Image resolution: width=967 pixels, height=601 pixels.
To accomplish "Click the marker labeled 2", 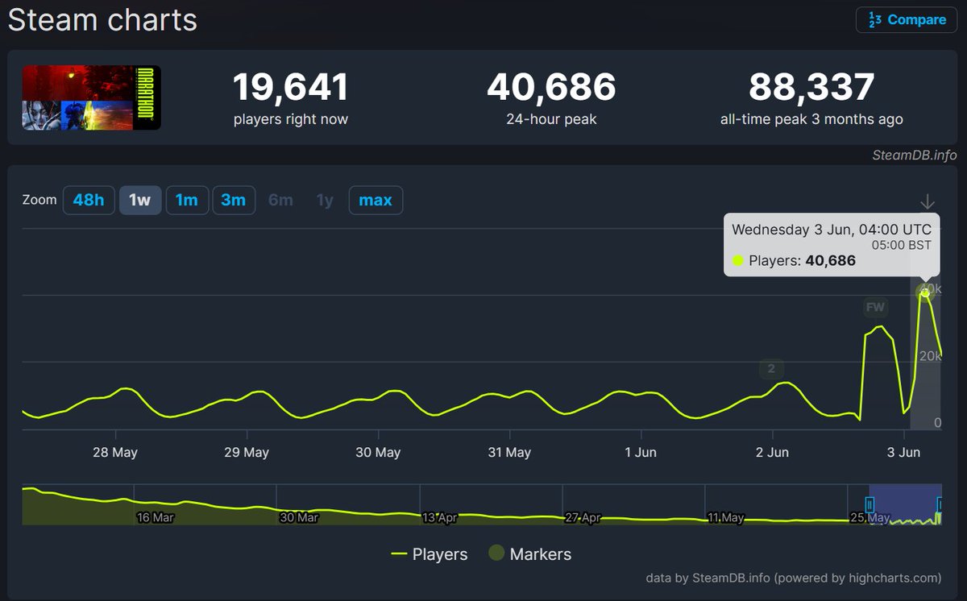I will (771, 369).
